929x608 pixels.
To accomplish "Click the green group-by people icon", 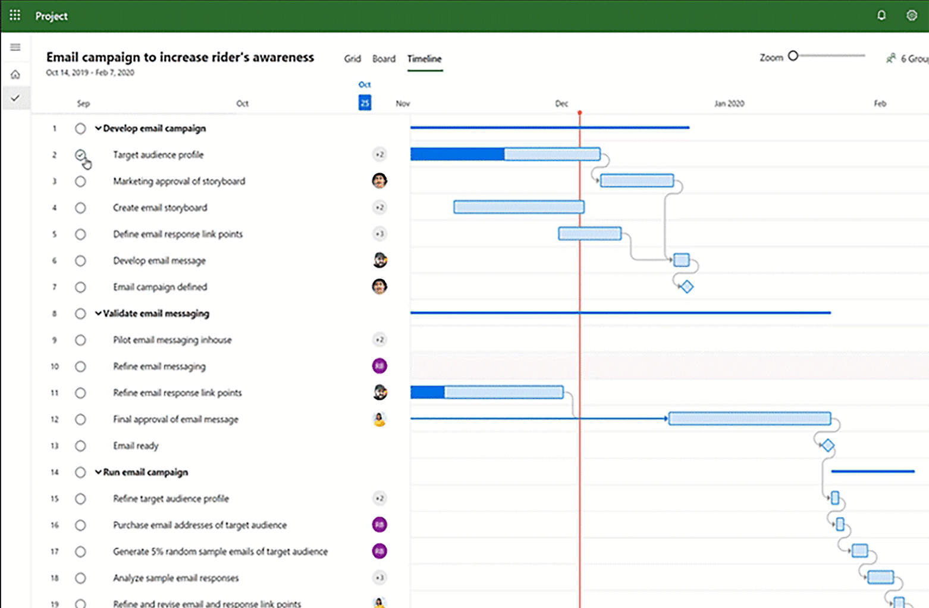I will coord(891,58).
